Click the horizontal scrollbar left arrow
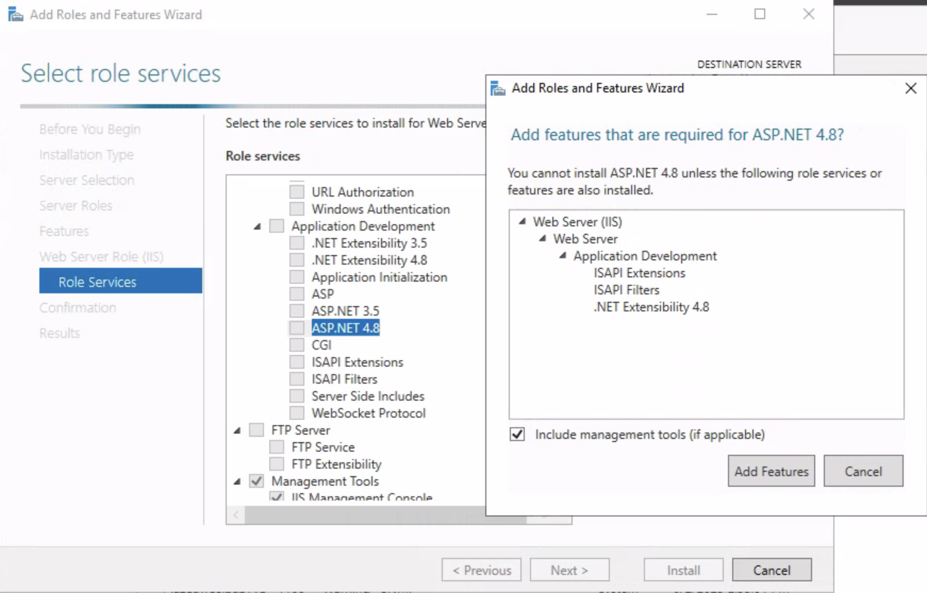 pyautogui.click(x=236, y=514)
